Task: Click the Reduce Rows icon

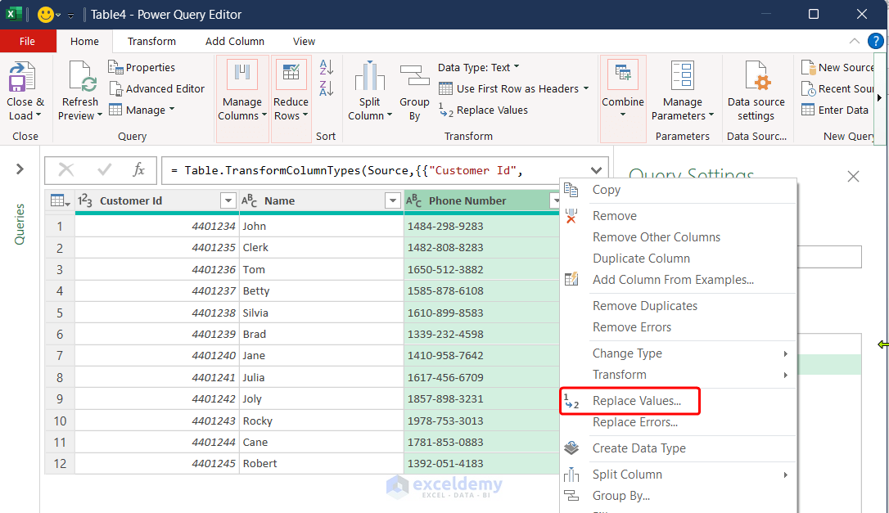Action: (291, 74)
